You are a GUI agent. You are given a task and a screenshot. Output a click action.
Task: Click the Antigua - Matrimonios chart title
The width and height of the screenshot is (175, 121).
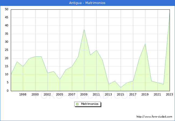(87, 3)
